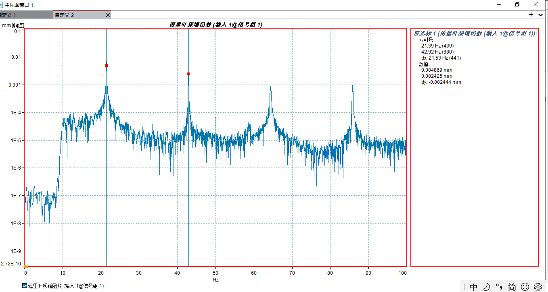
Task: Click the restore window button
Action: pos(517,4)
